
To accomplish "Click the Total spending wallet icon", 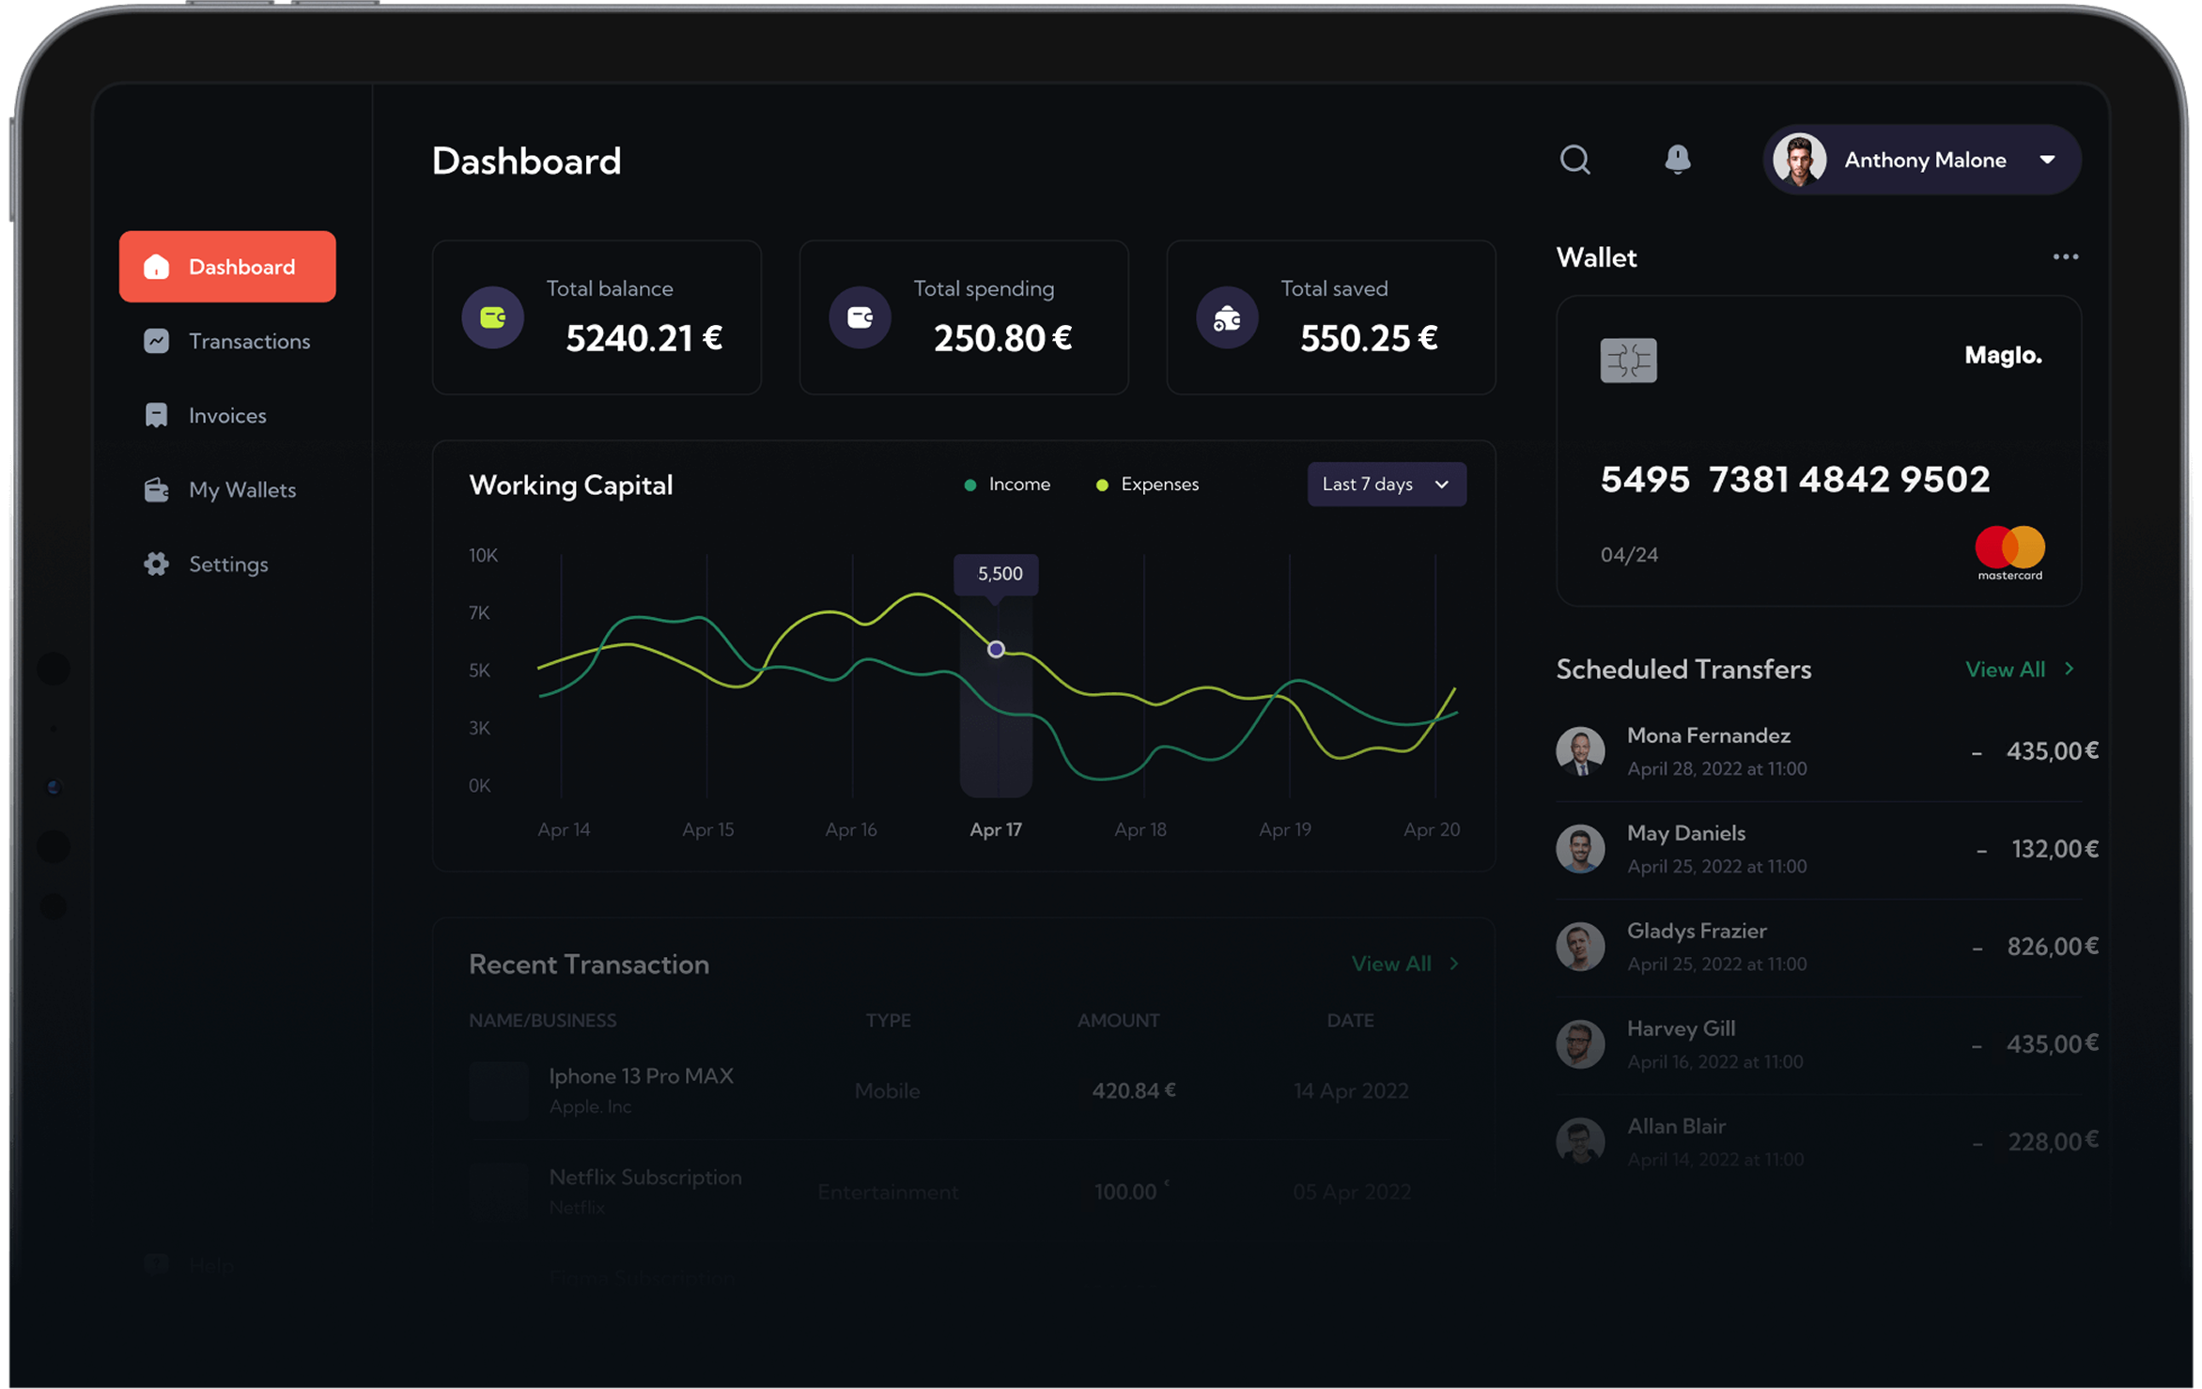I will (860, 317).
